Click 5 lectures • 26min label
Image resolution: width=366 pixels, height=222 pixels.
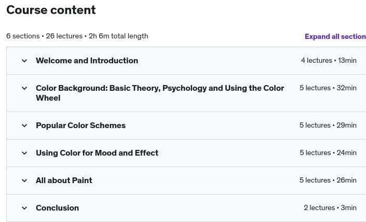coord(328,181)
